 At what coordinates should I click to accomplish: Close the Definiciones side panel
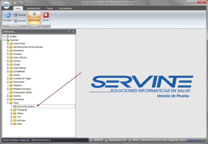click(x=73, y=31)
